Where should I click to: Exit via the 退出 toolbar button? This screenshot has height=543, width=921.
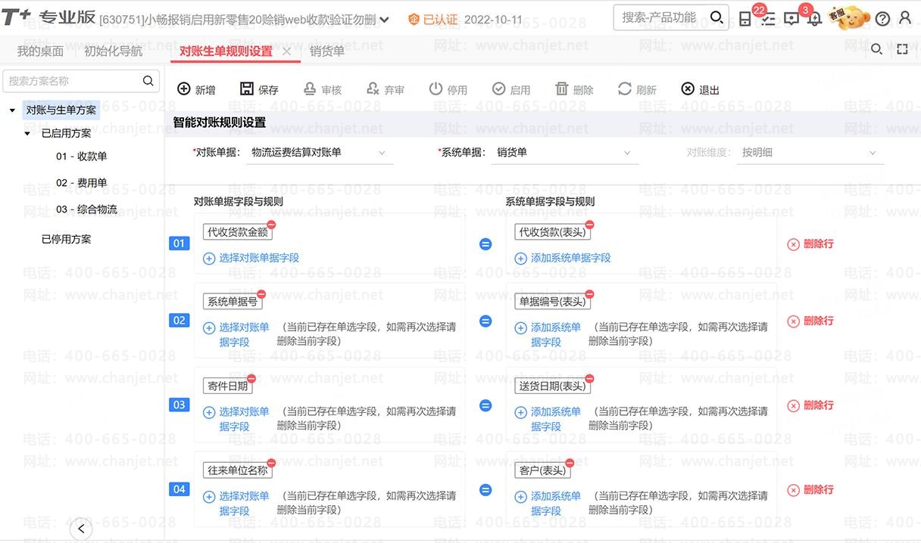click(700, 89)
